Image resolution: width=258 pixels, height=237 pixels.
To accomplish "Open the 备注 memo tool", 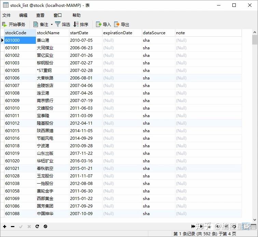I will coord(41,25).
